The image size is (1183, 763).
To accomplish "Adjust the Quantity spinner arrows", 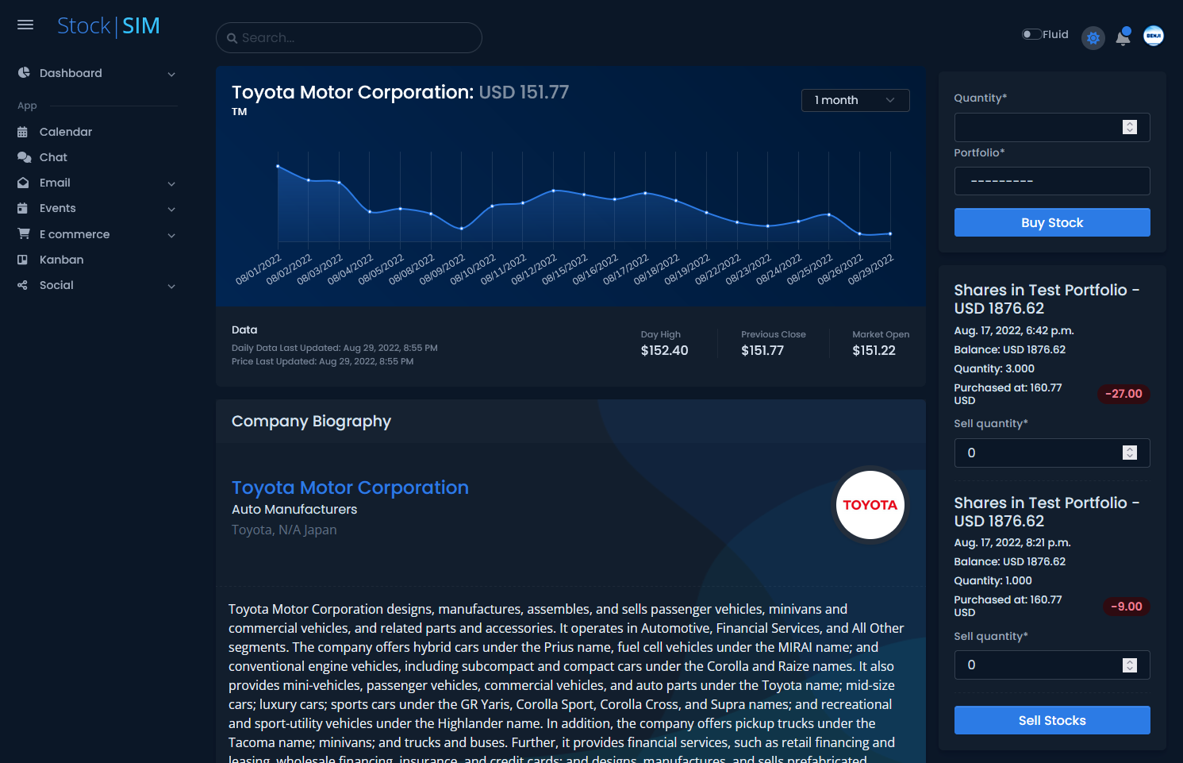I will pos(1130,127).
